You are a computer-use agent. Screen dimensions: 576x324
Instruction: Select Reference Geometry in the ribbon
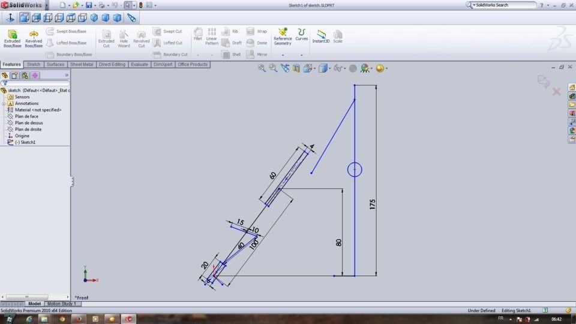[283, 37]
